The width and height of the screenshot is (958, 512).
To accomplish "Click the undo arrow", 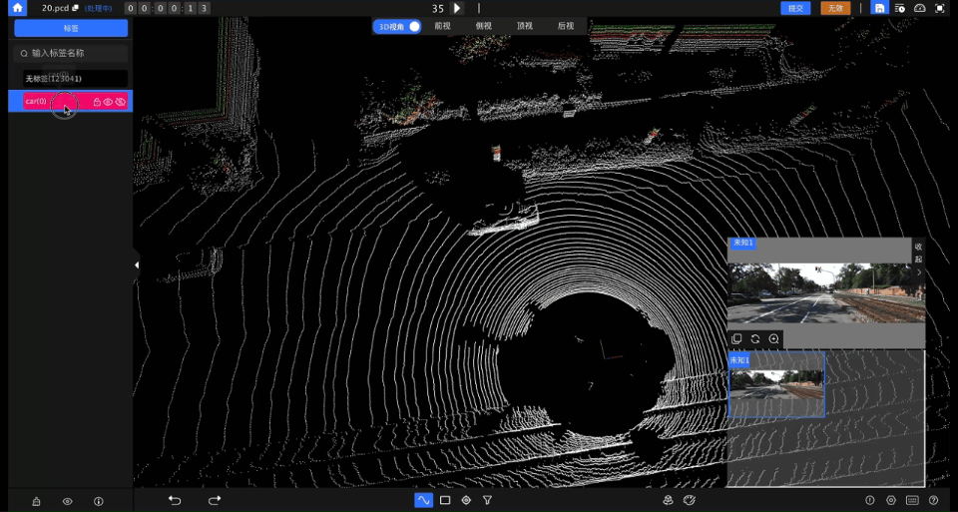I will pyautogui.click(x=175, y=500).
